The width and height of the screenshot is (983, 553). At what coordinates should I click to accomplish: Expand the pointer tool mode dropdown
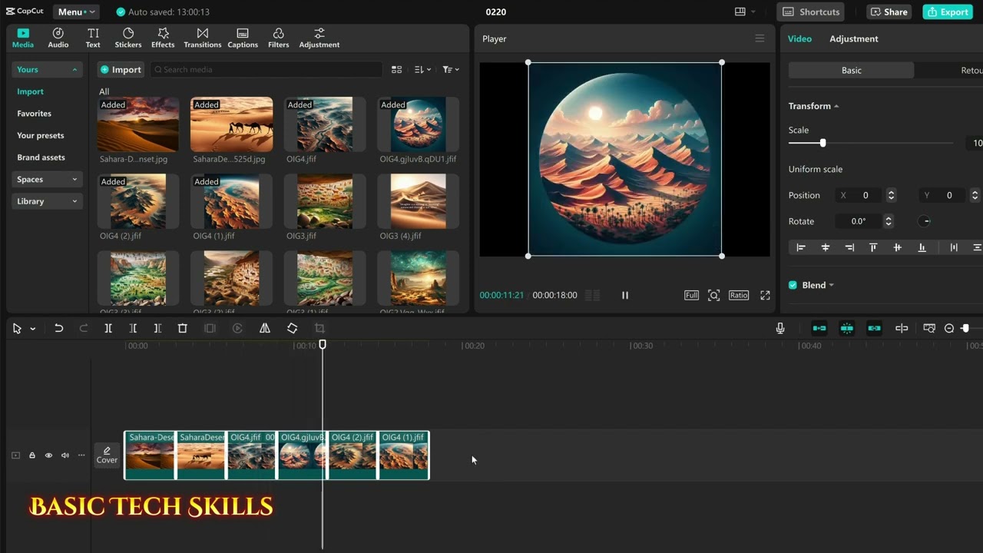(32, 329)
